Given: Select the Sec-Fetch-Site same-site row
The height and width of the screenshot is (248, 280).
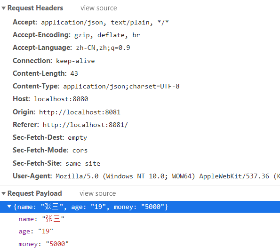Looking at the screenshot, I should pyautogui.click(x=56, y=164).
